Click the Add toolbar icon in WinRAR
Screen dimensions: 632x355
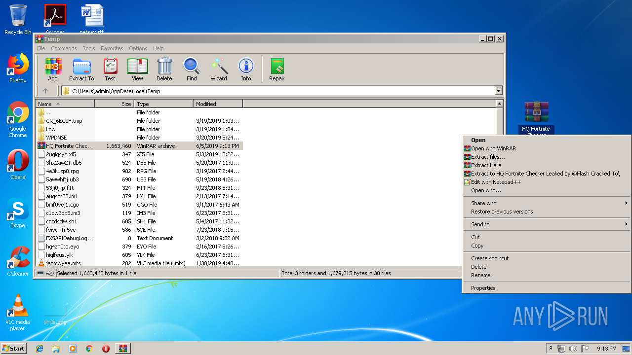click(53, 70)
